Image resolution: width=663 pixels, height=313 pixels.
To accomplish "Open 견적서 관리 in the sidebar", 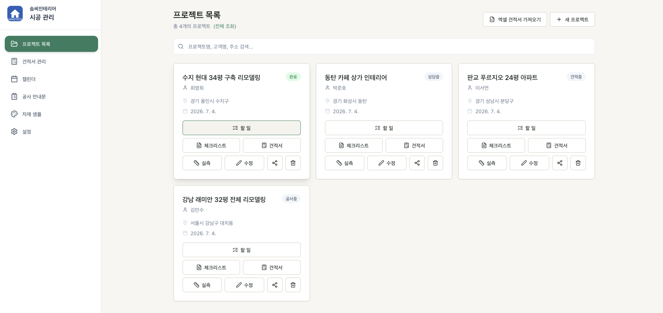I will point(51,61).
